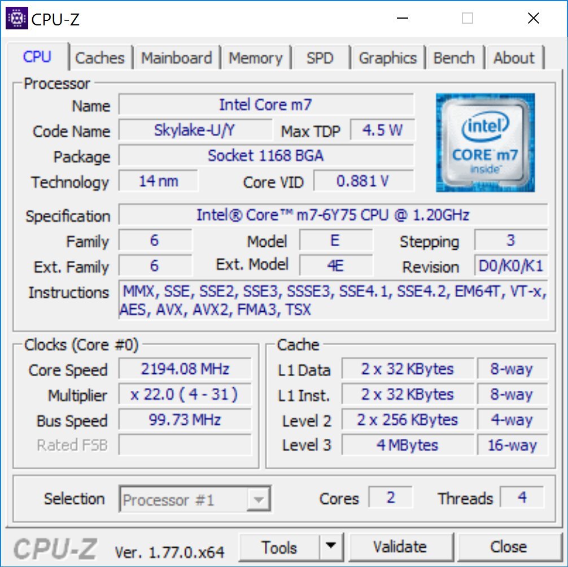Image resolution: width=568 pixels, height=567 pixels.
Task: Minimize the CPU-Z window
Action: 403,18
